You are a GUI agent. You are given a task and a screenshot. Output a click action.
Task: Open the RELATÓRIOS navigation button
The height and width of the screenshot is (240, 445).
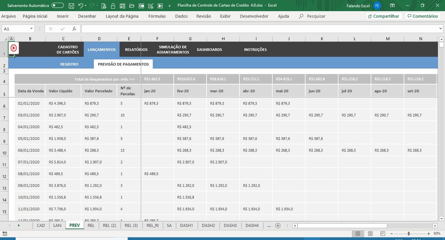pyautogui.click(x=136, y=49)
